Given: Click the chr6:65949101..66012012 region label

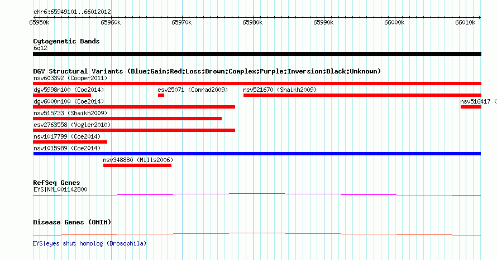Looking at the screenshot, I should click(72, 12).
